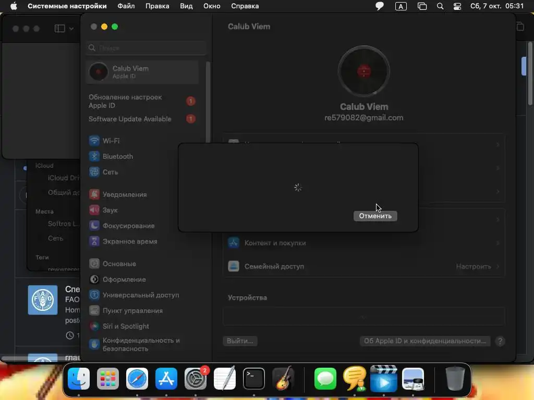Open TextEdit in the Dock
The height and width of the screenshot is (400, 534).
point(225,379)
